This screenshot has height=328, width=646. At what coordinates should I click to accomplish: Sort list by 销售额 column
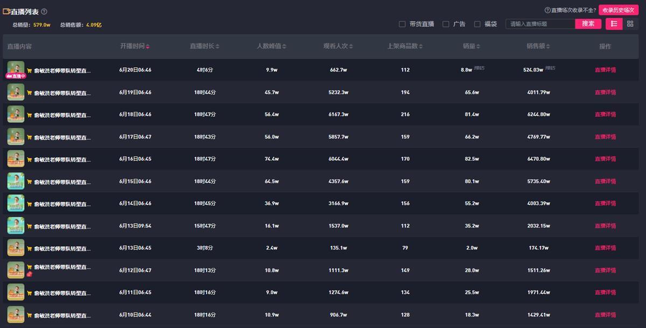coord(538,46)
